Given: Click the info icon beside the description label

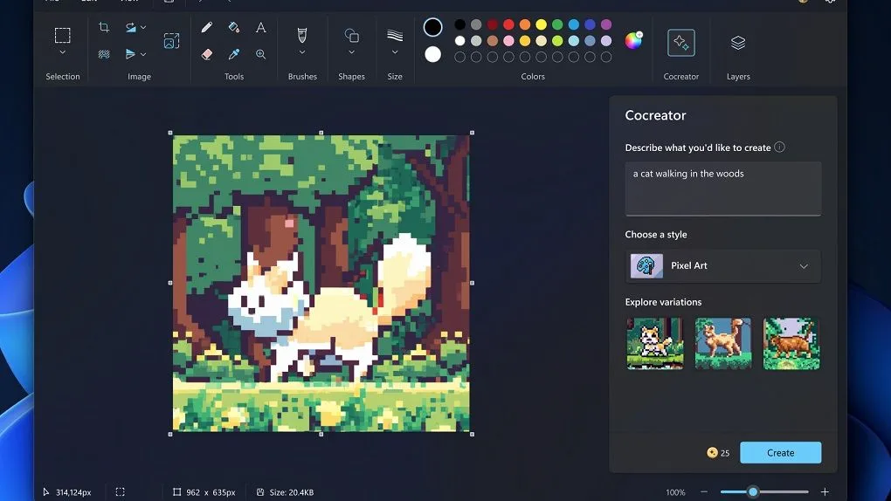Looking at the screenshot, I should (779, 148).
